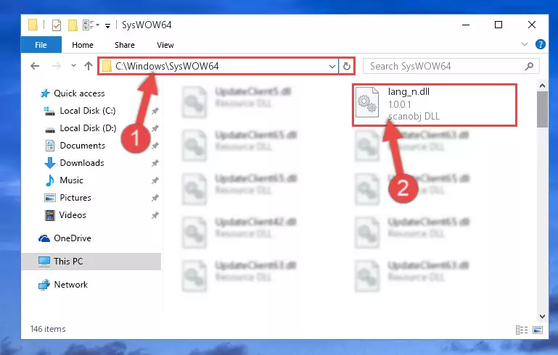Switch to the Home ribbon tab
This screenshot has height=355, width=558.
[x=83, y=45]
